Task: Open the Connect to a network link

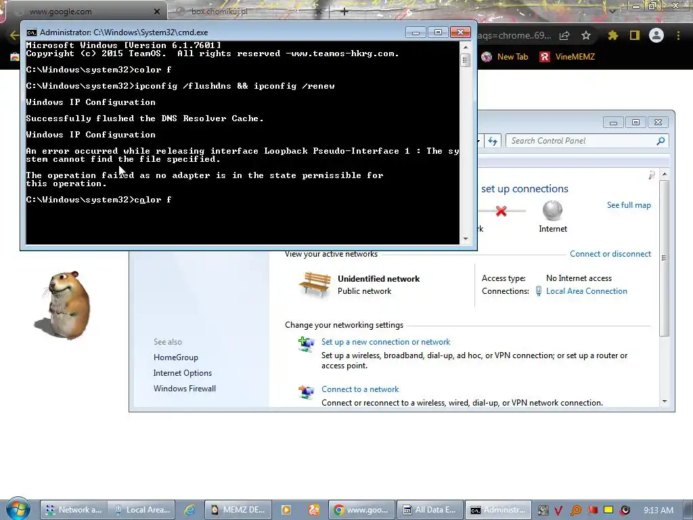Action: (360, 389)
